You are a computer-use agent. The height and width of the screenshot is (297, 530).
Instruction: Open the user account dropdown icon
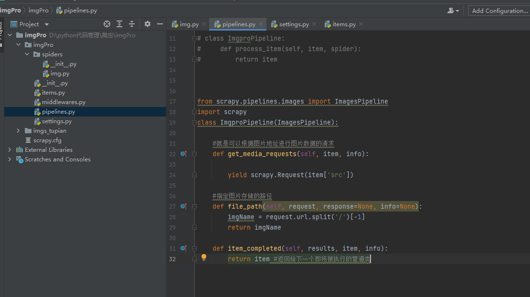click(x=453, y=11)
